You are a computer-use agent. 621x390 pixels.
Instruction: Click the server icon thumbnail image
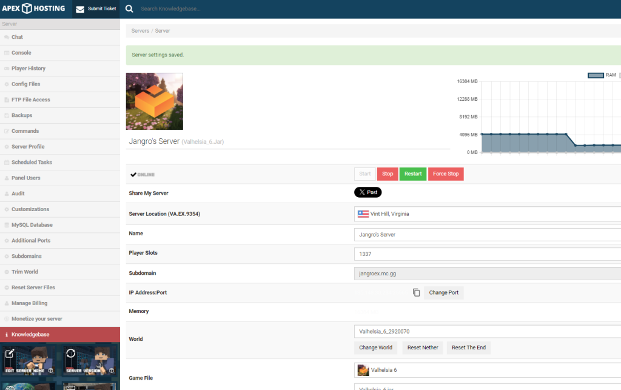[155, 101]
